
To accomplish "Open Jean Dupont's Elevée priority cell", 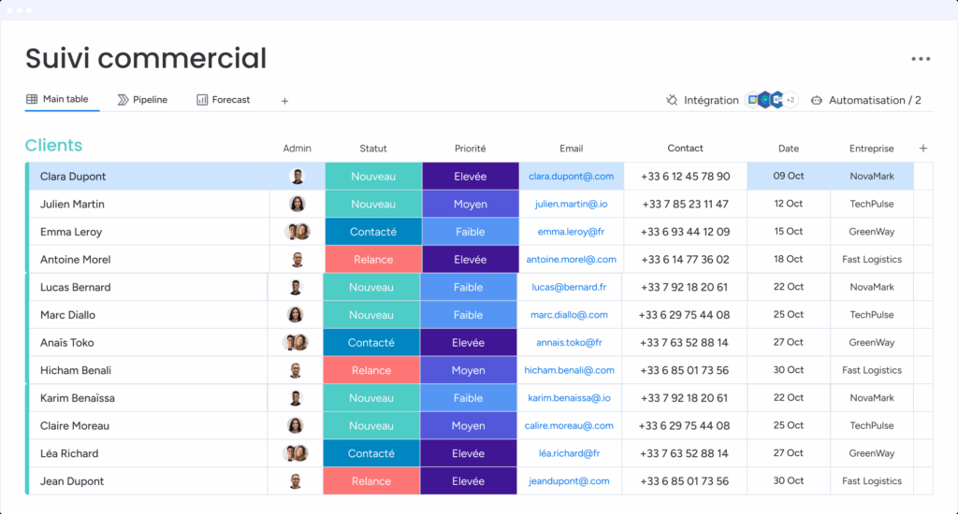I will (469, 481).
